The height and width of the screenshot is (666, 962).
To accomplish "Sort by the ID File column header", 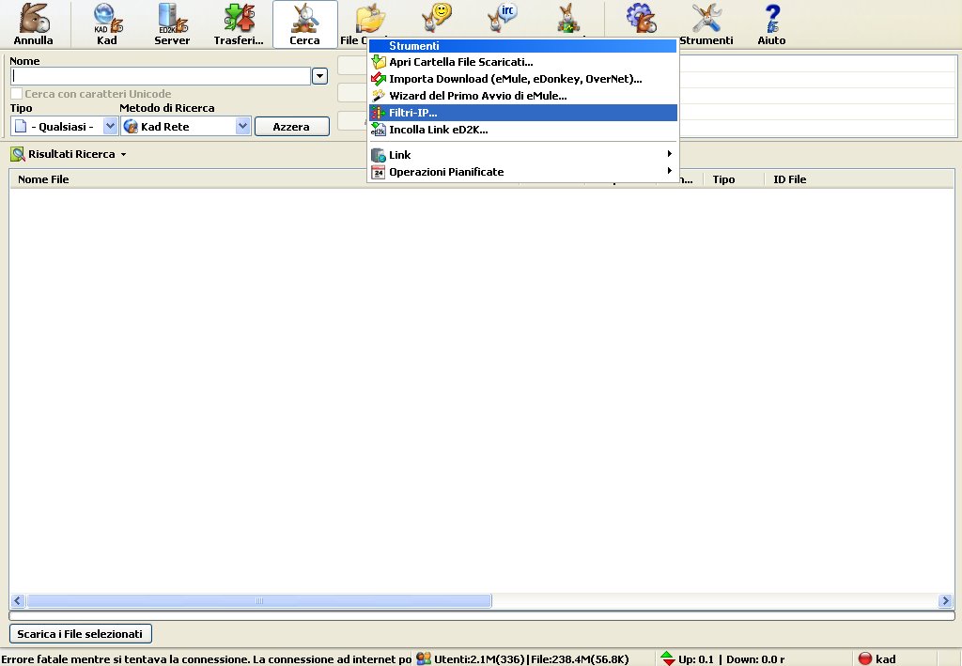I will point(789,179).
